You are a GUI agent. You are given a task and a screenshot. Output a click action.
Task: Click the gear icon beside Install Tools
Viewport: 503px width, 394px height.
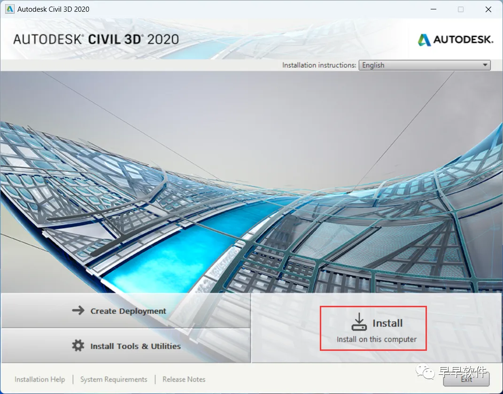click(78, 346)
